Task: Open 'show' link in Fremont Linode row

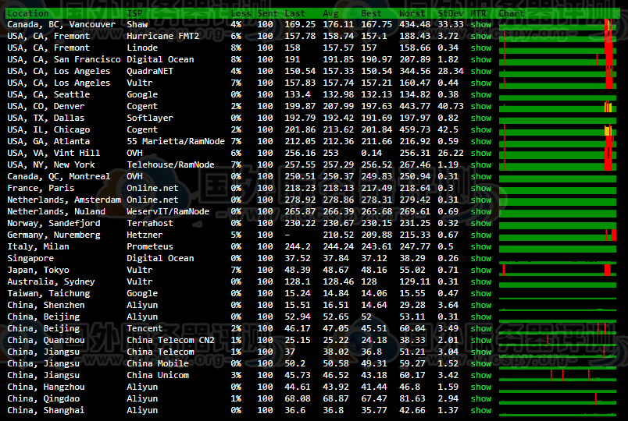Action: [x=480, y=48]
